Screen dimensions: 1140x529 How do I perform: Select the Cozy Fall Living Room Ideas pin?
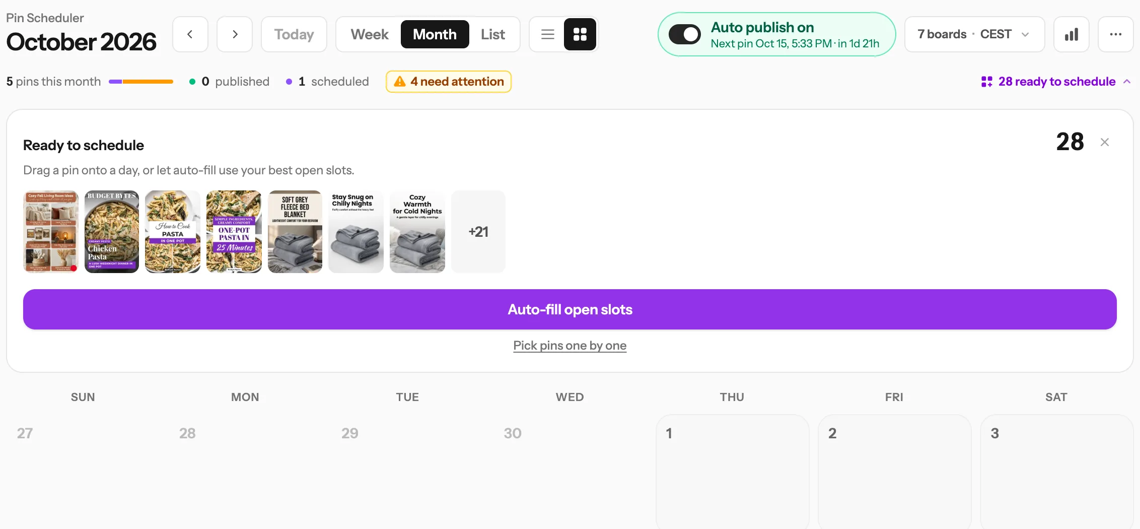coord(51,232)
